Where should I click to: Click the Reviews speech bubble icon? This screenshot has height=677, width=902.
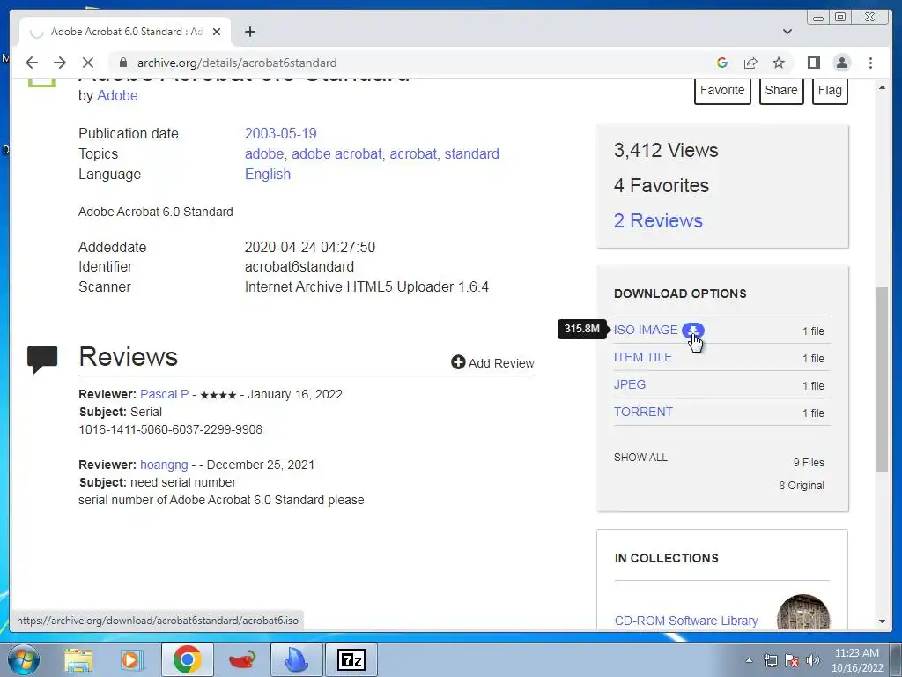point(42,360)
